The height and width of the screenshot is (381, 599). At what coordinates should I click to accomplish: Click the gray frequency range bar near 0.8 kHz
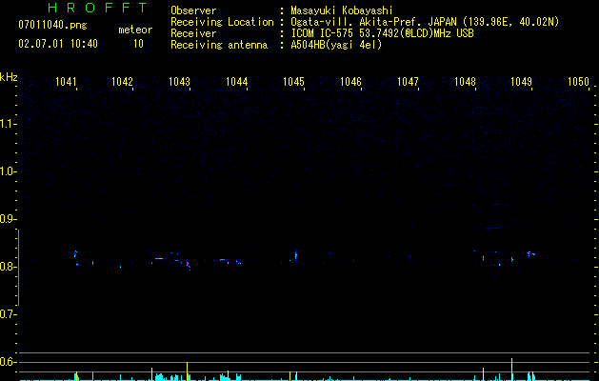point(19,268)
